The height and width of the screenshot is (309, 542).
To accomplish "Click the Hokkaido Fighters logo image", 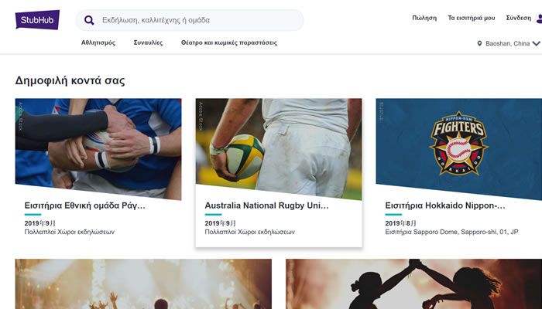I will coord(458,143).
